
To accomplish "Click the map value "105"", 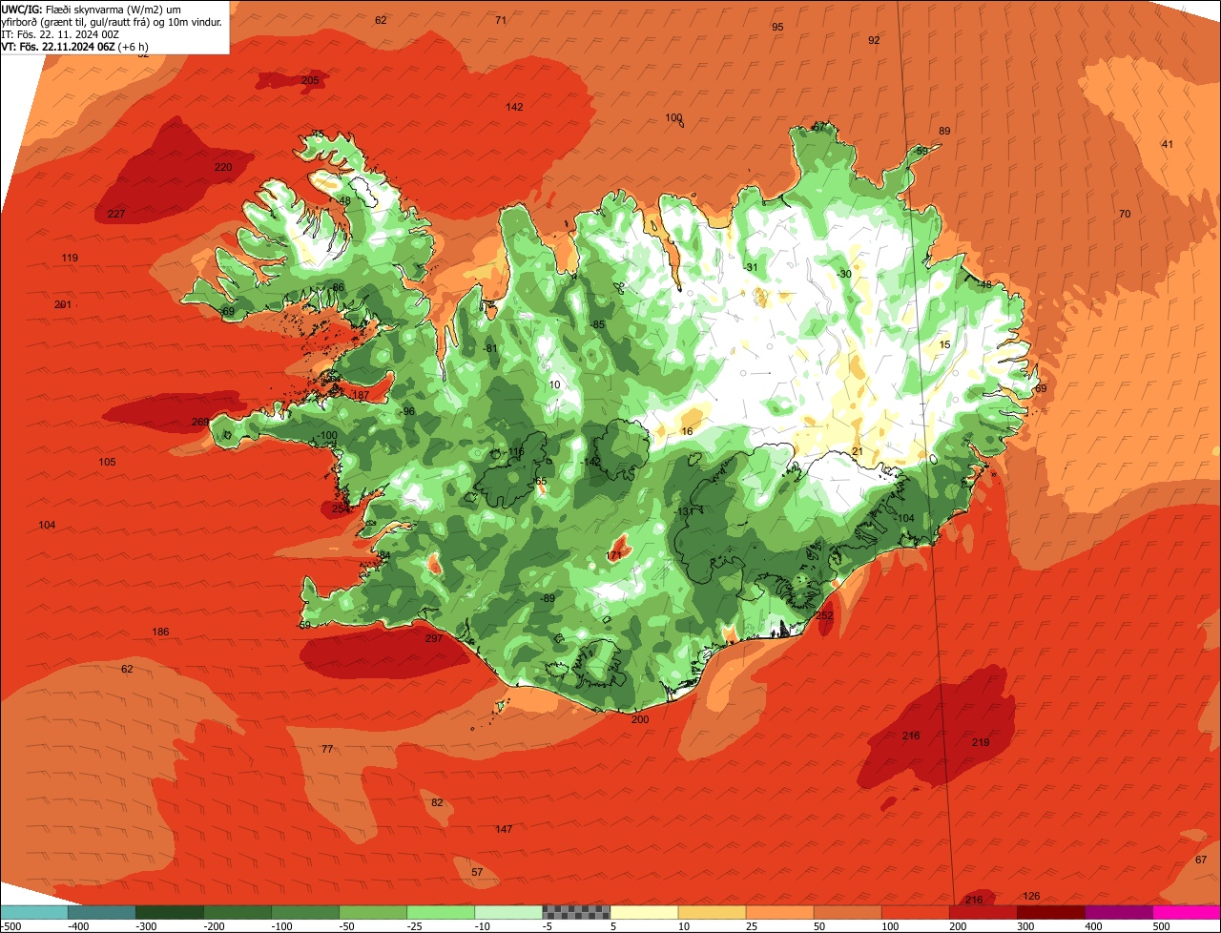I will coord(107,462).
